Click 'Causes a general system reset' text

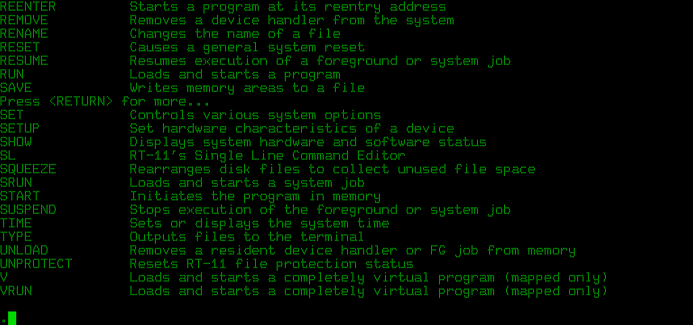coord(247,47)
